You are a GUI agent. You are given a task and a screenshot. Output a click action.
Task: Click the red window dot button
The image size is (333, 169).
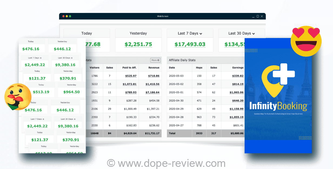(64, 16)
